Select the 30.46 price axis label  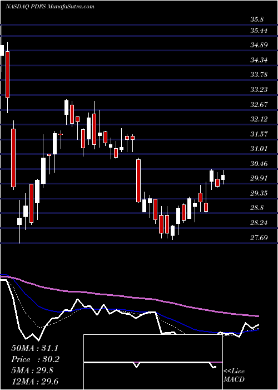pos(259,164)
